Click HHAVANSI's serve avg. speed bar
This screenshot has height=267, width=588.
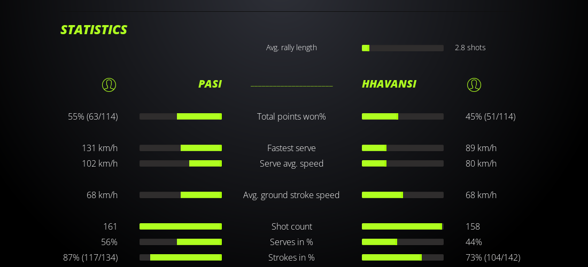coord(403,163)
